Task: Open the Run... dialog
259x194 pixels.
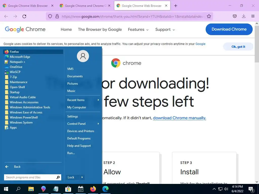Action: coord(83,153)
